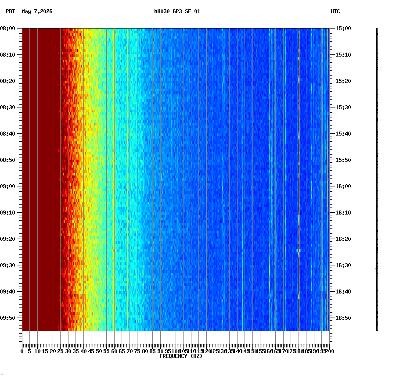Click the 'PDT' timezone label
This screenshot has height=379, width=396.
11,11
